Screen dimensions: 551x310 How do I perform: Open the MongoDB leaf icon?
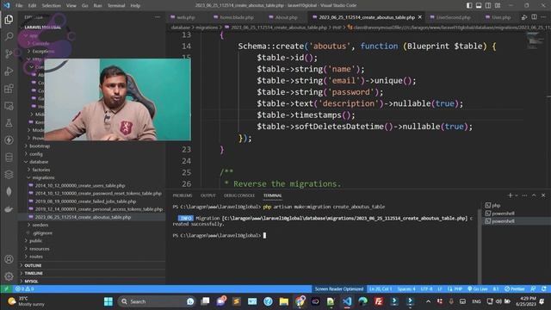[x=9, y=191]
